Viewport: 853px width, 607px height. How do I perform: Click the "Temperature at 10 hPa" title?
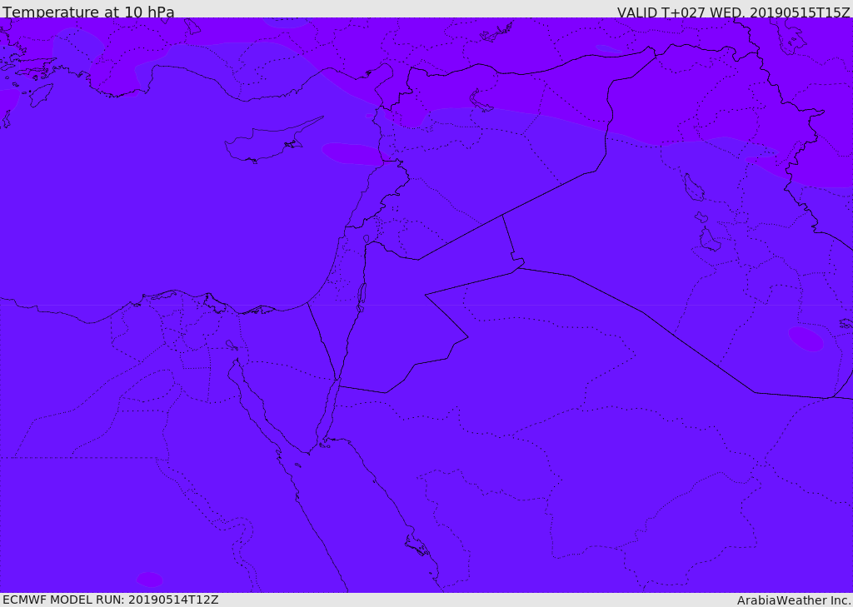click(88, 12)
